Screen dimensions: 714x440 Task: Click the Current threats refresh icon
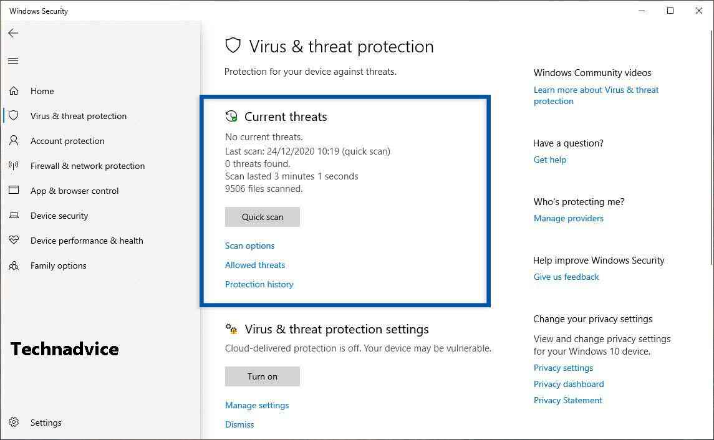pos(231,116)
